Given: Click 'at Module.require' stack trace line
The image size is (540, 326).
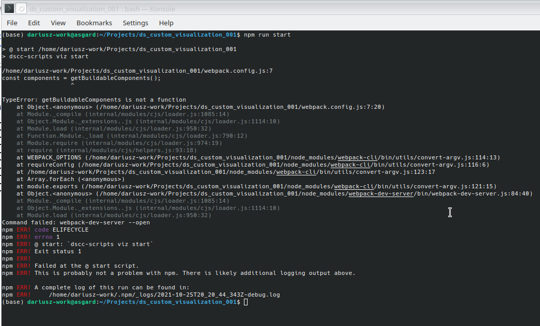Looking at the screenshot, I should pyautogui.click(x=119, y=143).
